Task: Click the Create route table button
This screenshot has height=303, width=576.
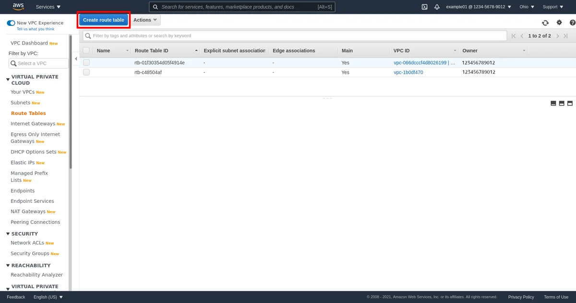Action: click(104, 20)
